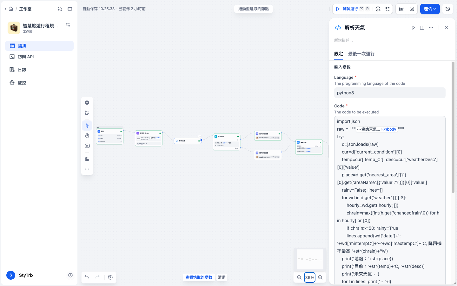This screenshot has height=286, width=457.
Task: Open the help question mark icon
Action: pyautogui.click(x=70, y=275)
